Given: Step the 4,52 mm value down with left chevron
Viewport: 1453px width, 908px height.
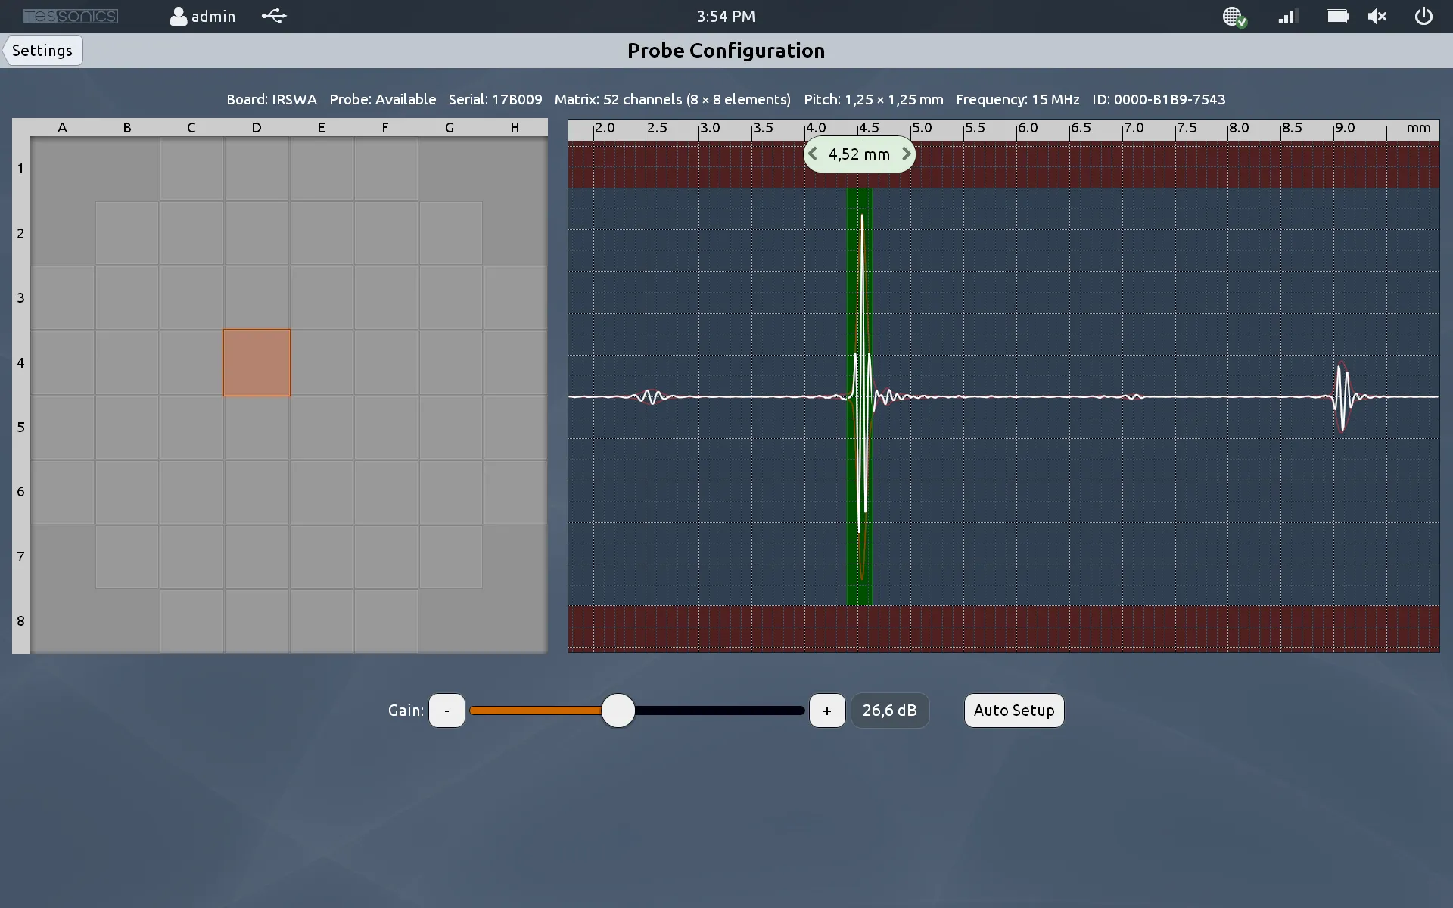Looking at the screenshot, I should point(814,154).
